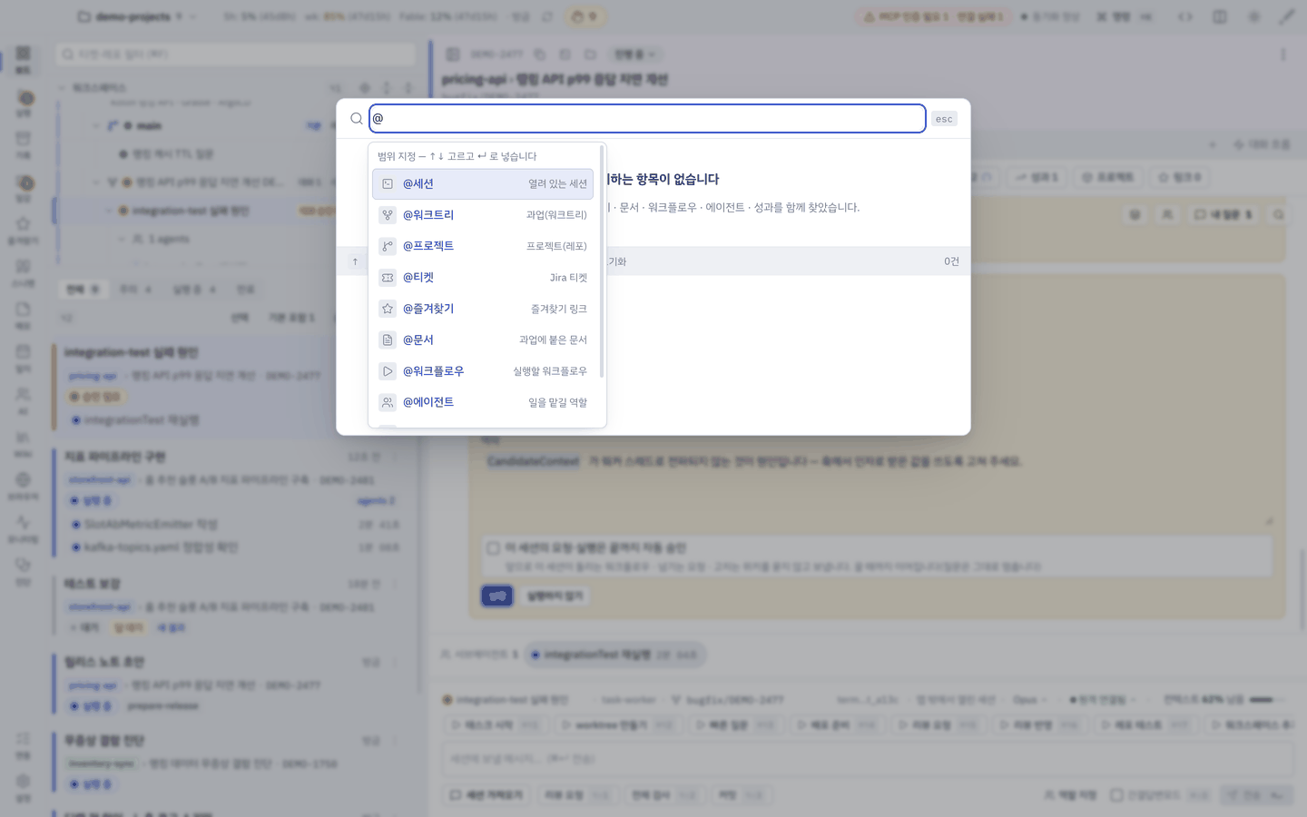Close the palette with the esc button
Image resolution: width=1307 pixels, height=817 pixels.
pos(944,119)
